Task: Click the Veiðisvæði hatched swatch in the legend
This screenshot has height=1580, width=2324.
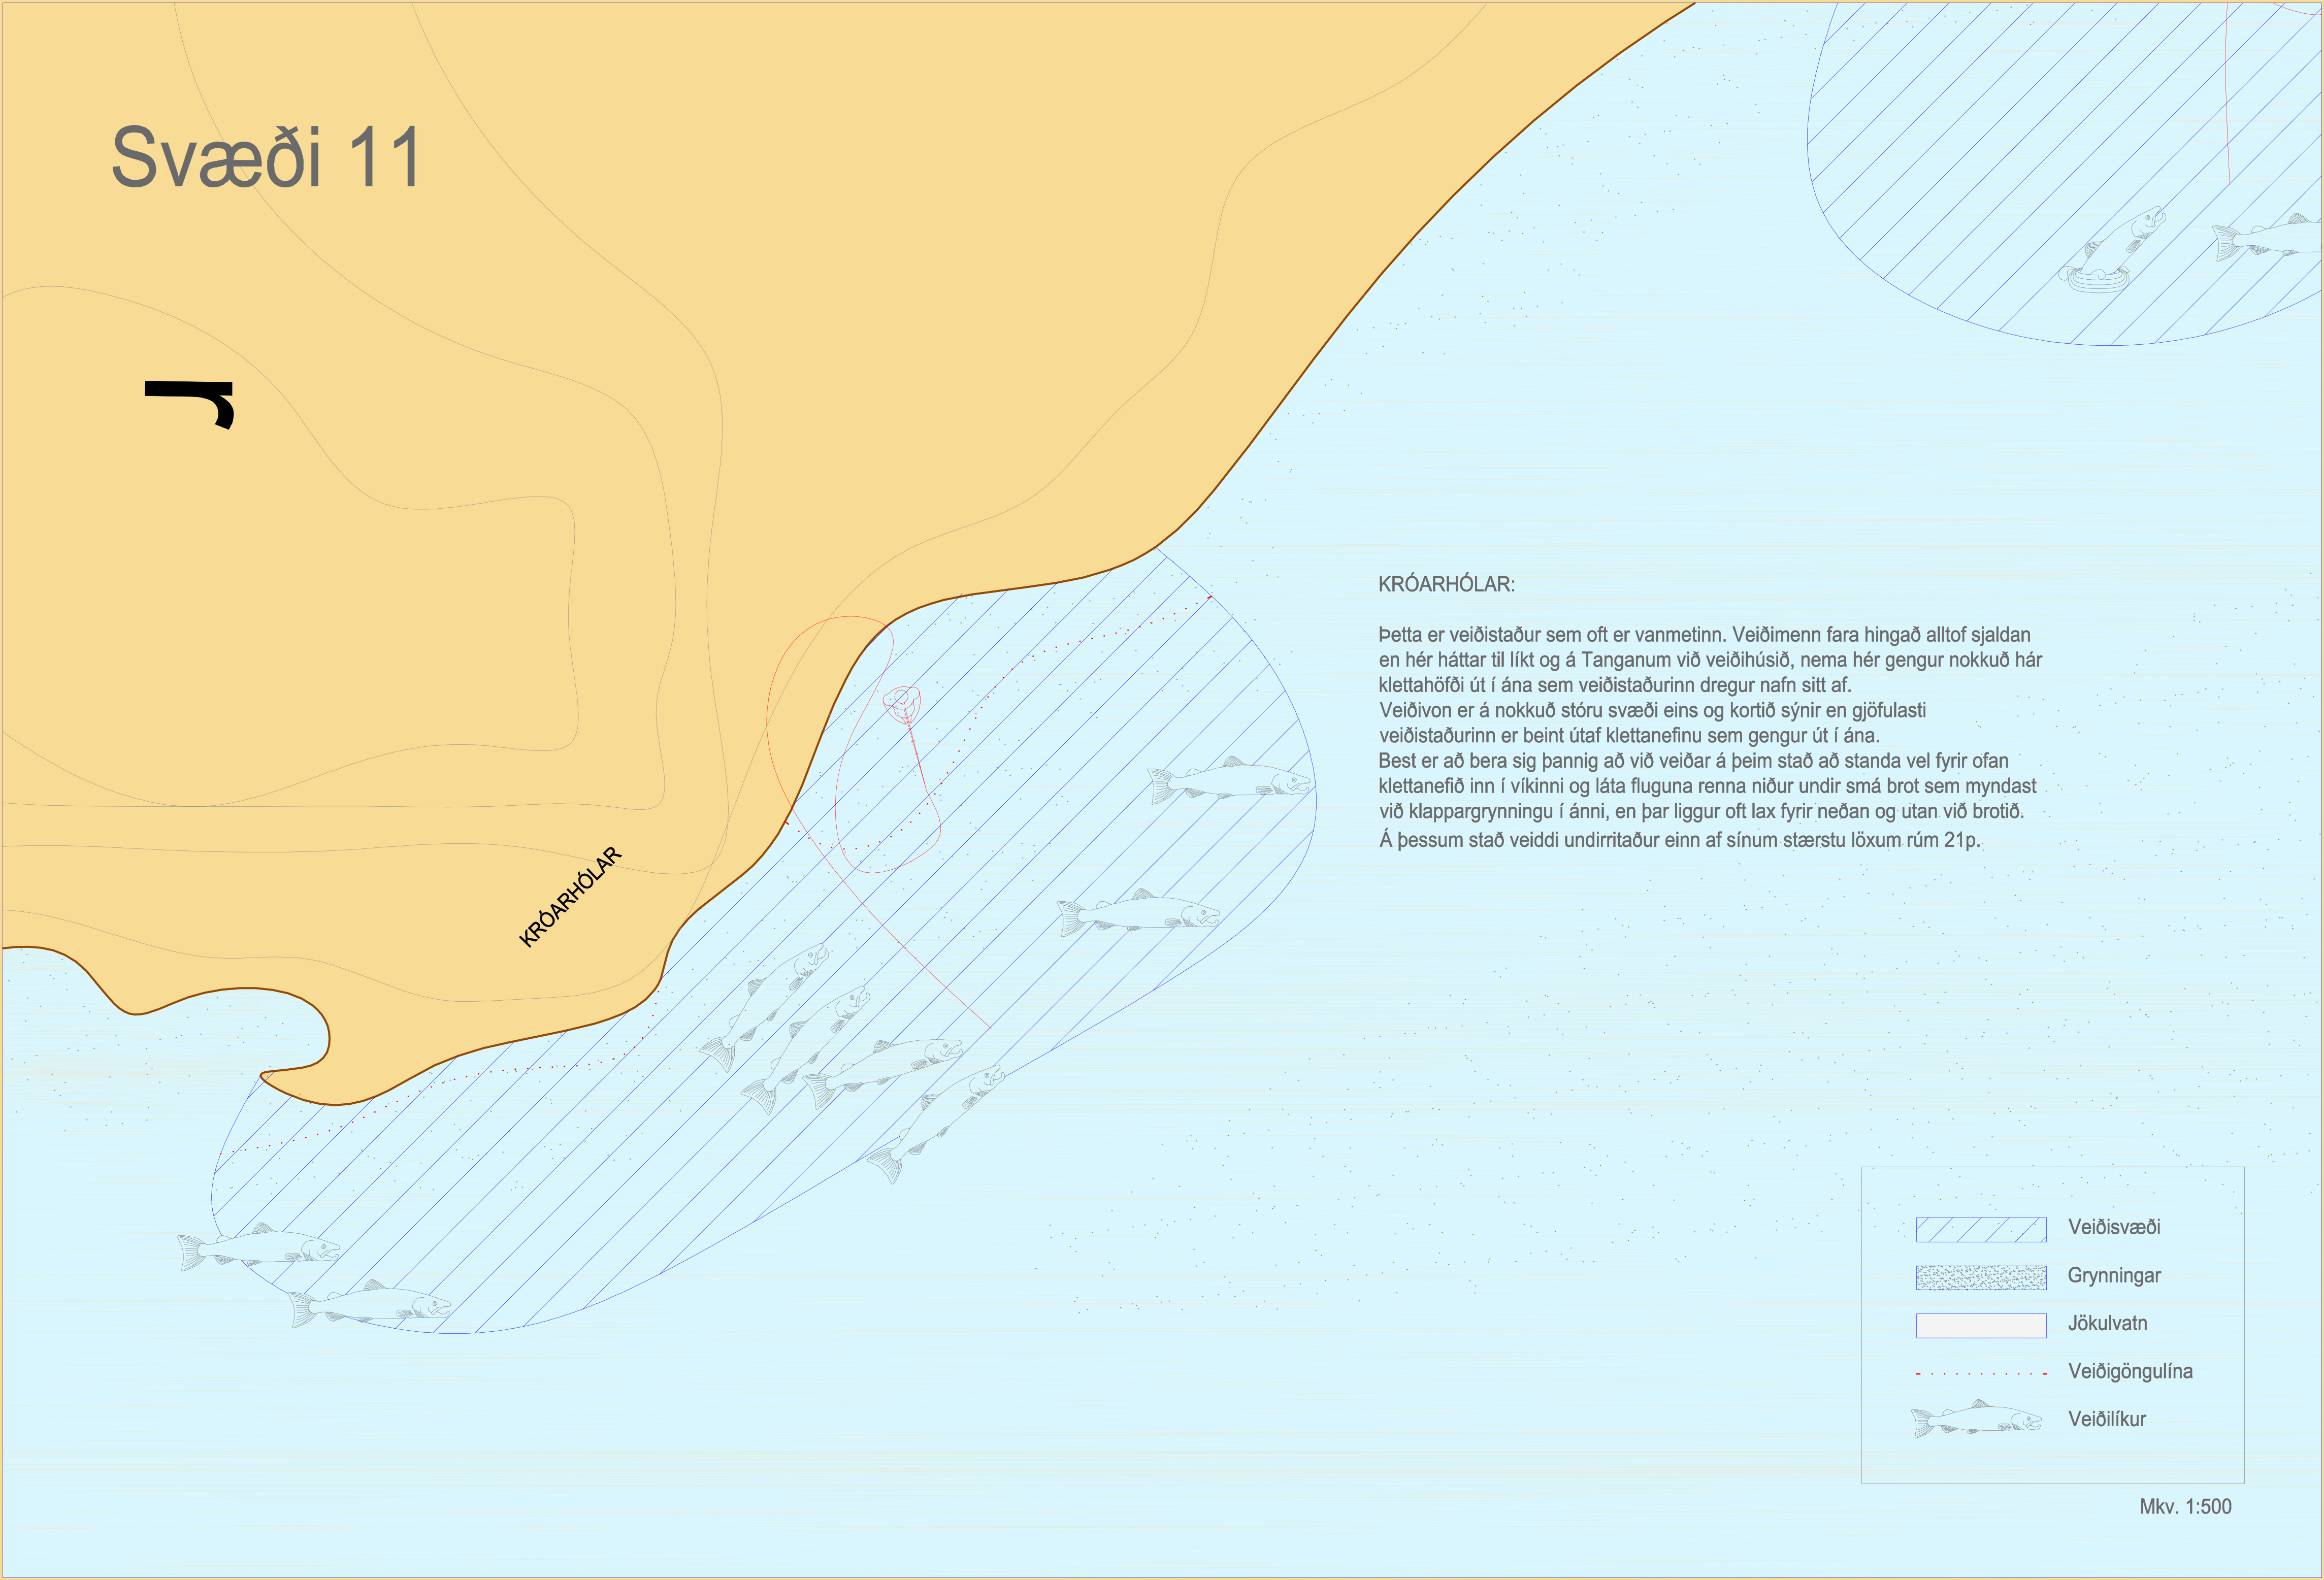Action: pyautogui.click(x=1980, y=1229)
